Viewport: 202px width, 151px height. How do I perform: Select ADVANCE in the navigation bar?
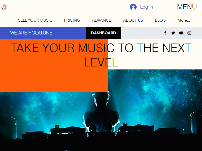pos(102,20)
